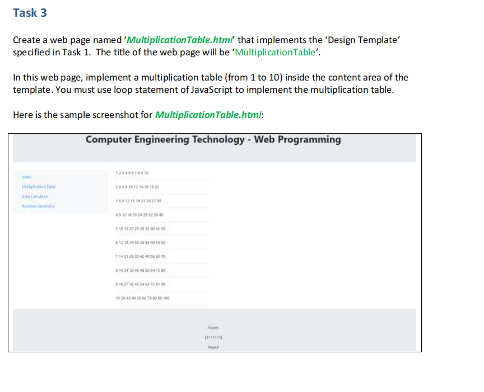Select the [1111111] footer number text
The image size is (484, 392).
click(213, 337)
